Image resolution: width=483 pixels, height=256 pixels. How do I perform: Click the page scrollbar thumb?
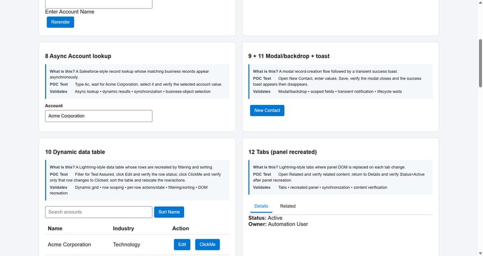(x=480, y=63)
